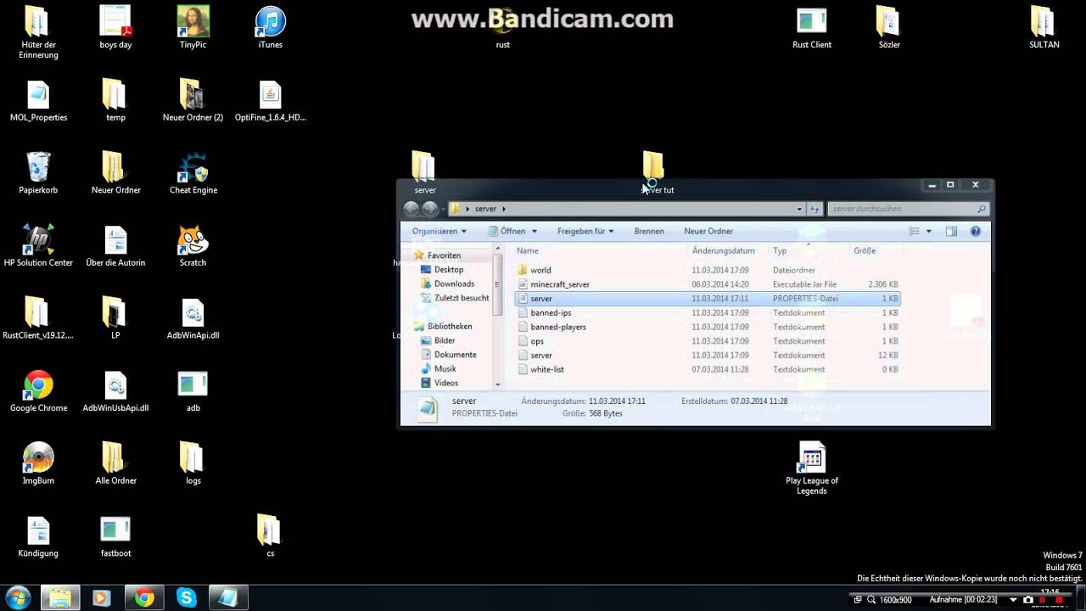1086x611 pixels.
Task: Click the Windows Media Player taskbar icon
Action: (101, 597)
